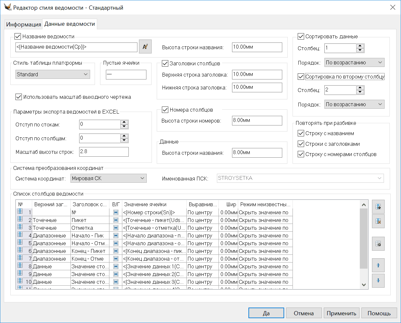
Task: Click the Масштаб высоты строк input field
Action: [104, 152]
